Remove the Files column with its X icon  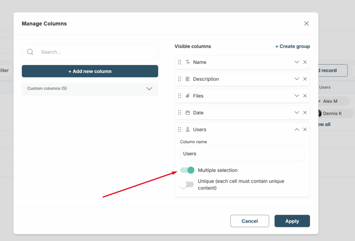point(305,96)
